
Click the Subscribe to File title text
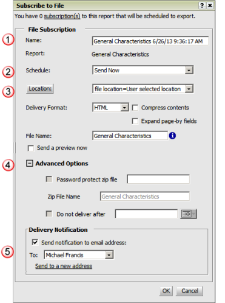coord(40,5)
